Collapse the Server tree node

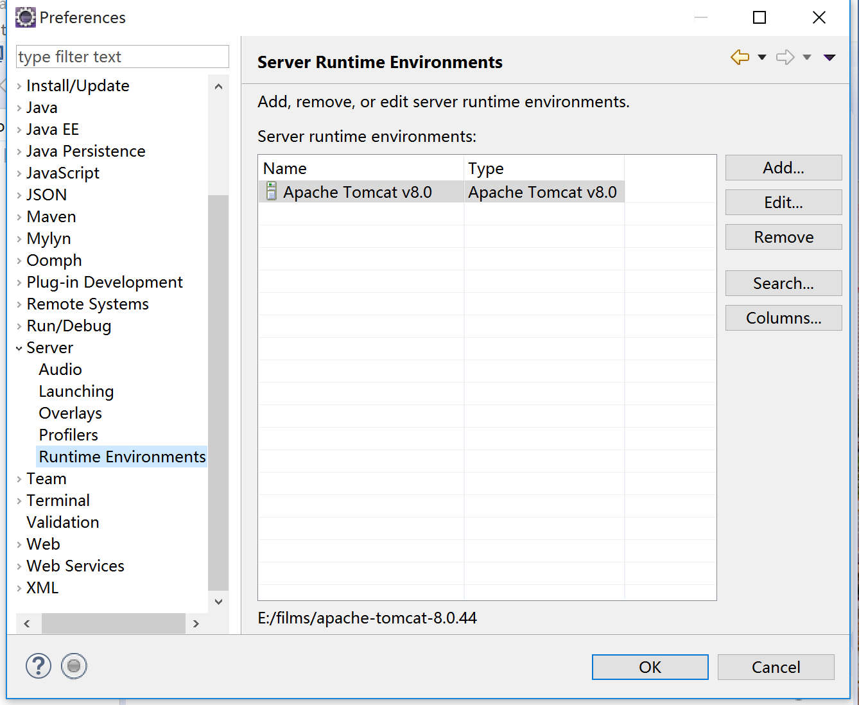19,348
